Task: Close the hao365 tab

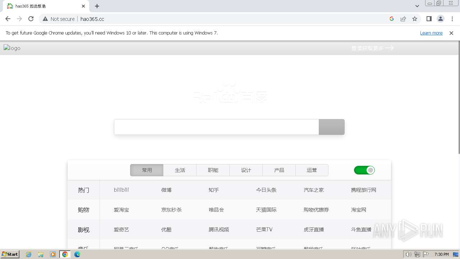Action: coord(83,6)
